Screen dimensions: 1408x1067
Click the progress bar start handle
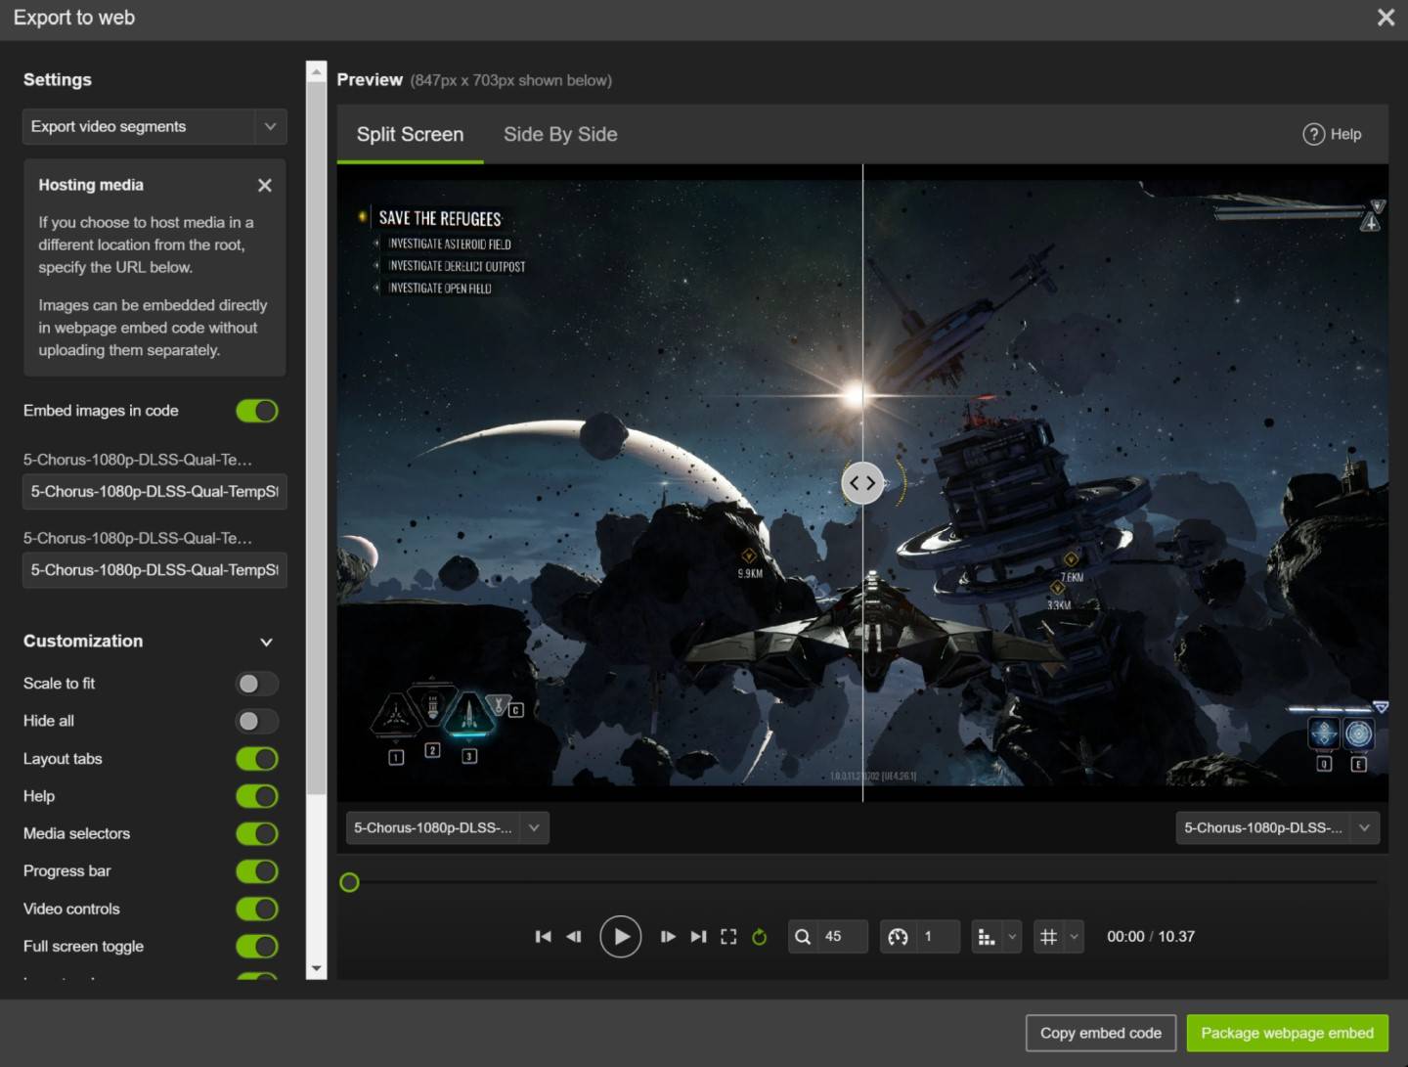[x=349, y=883]
